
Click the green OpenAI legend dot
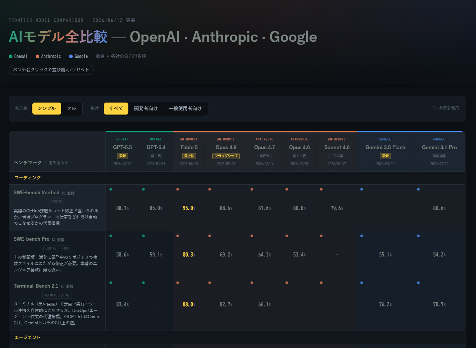[11, 56]
